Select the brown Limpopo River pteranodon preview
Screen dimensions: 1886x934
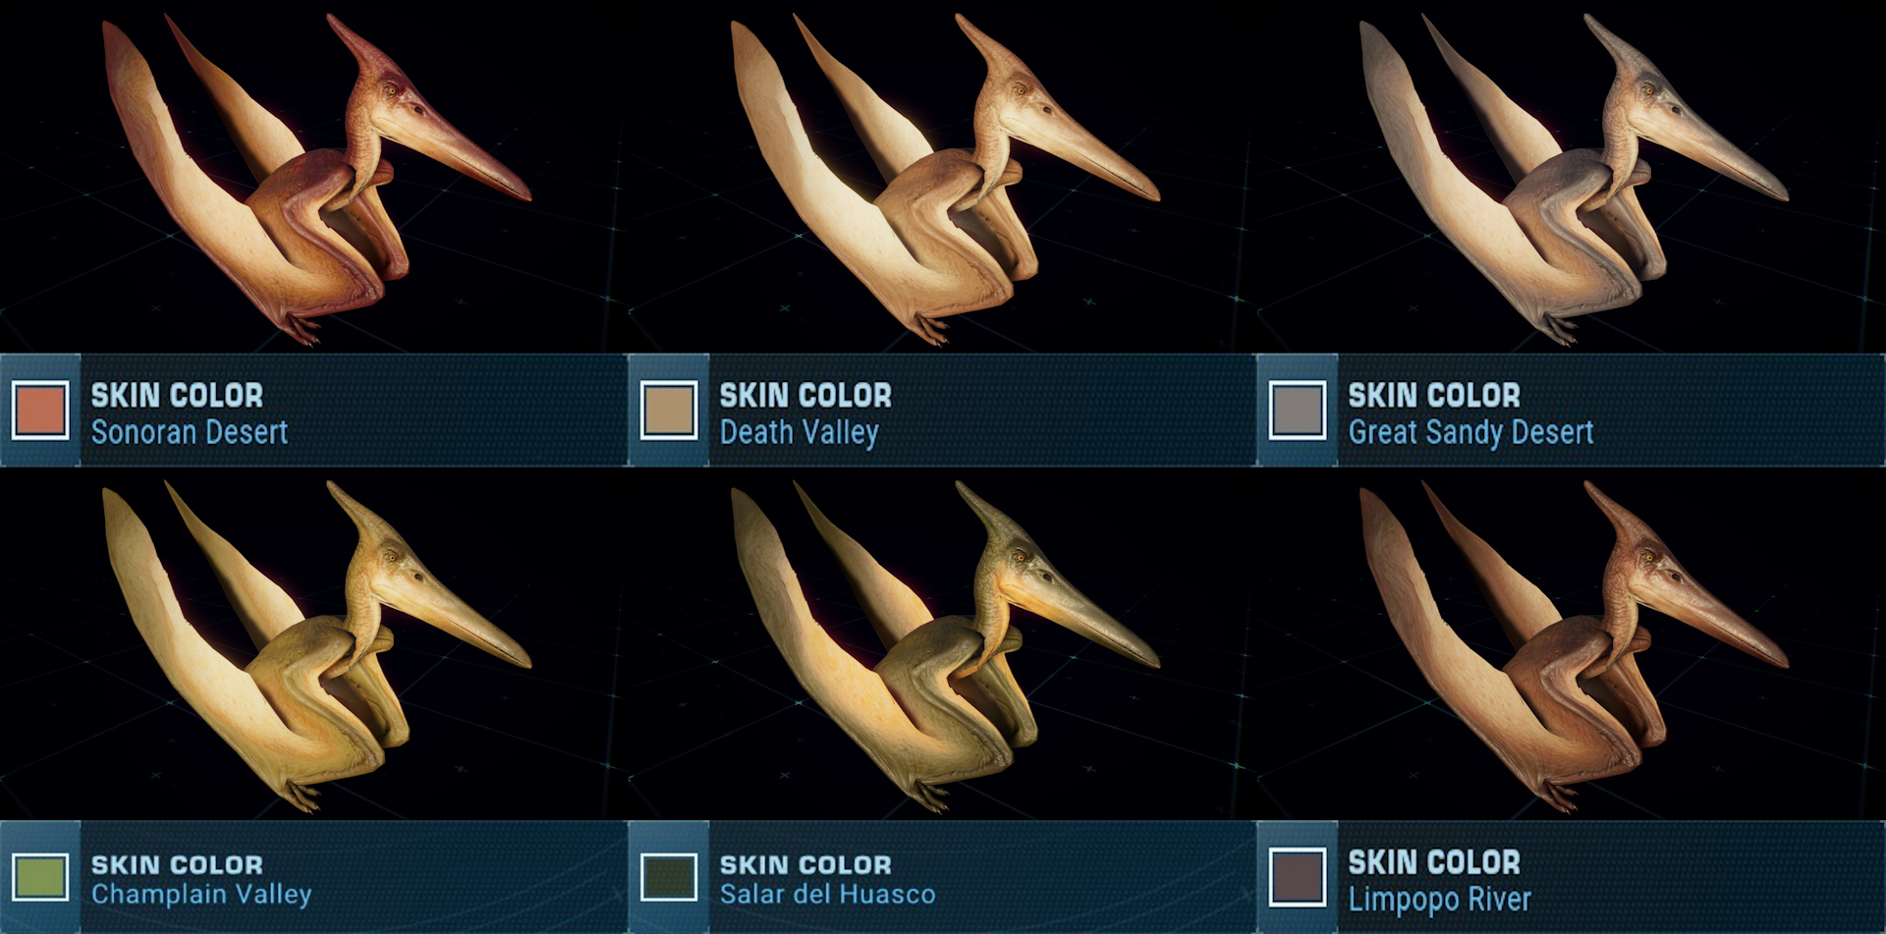pos(1574,646)
